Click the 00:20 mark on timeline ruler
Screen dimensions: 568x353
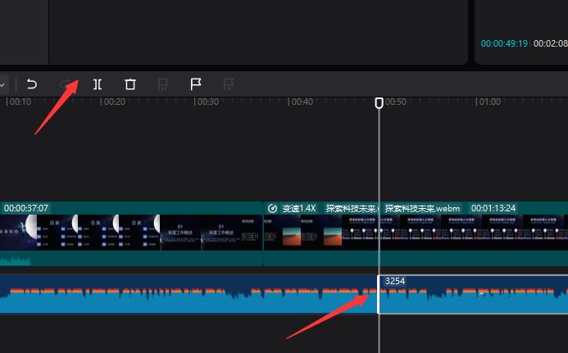point(114,102)
